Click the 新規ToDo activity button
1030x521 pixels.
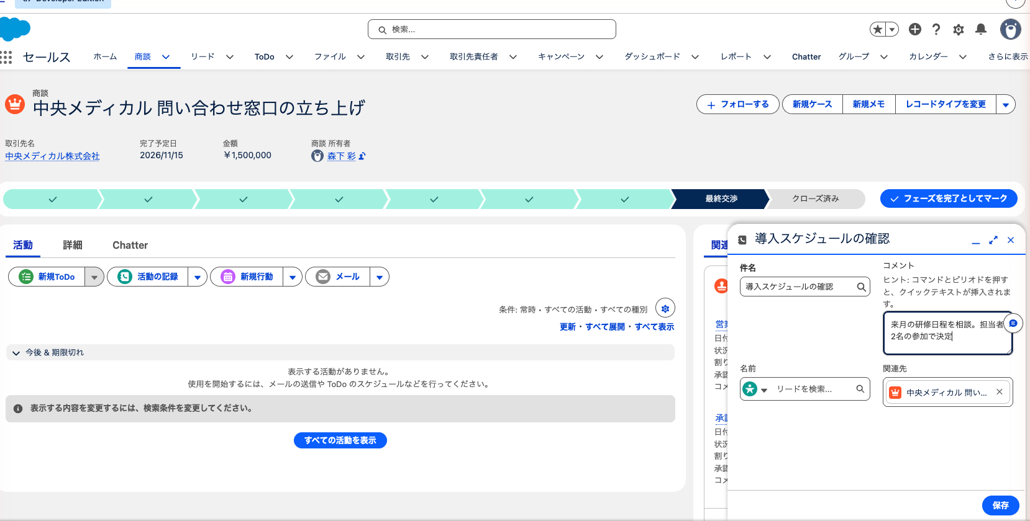click(x=47, y=277)
